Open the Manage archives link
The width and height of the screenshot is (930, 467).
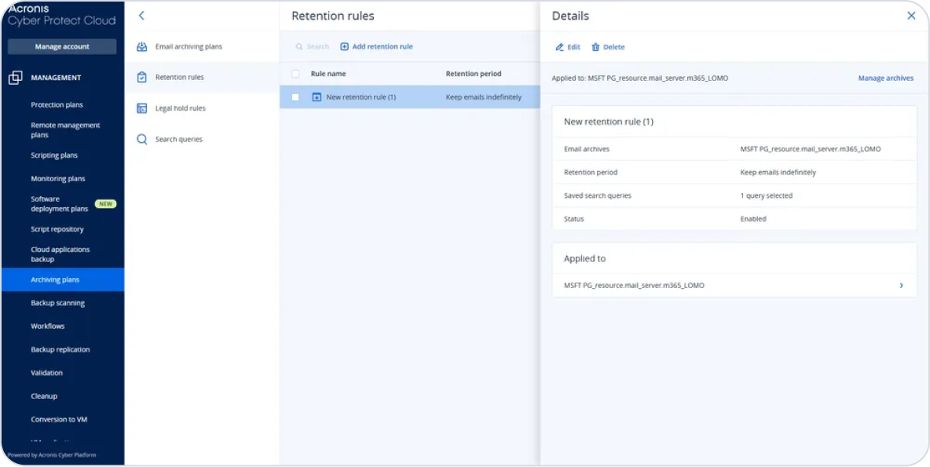click(885, 78)
